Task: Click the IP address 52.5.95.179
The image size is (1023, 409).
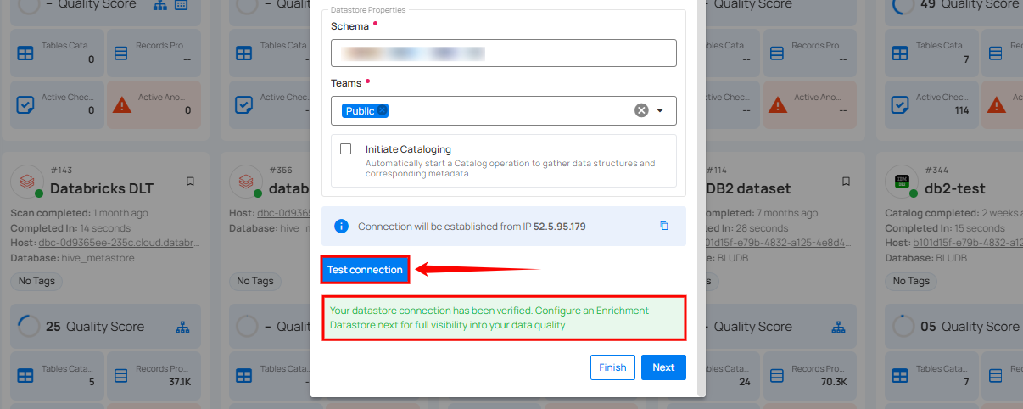Action: tap(559, 227)
